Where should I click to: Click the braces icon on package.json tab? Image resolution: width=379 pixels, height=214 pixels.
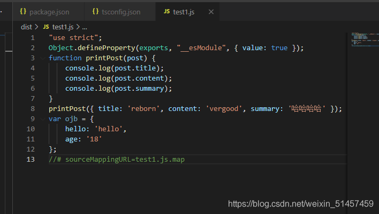click(x=23, y=11)
